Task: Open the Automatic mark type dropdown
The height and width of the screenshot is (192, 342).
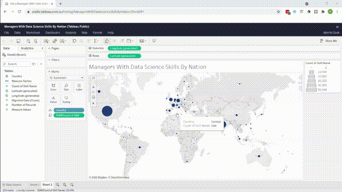Action: coord(66,78)
